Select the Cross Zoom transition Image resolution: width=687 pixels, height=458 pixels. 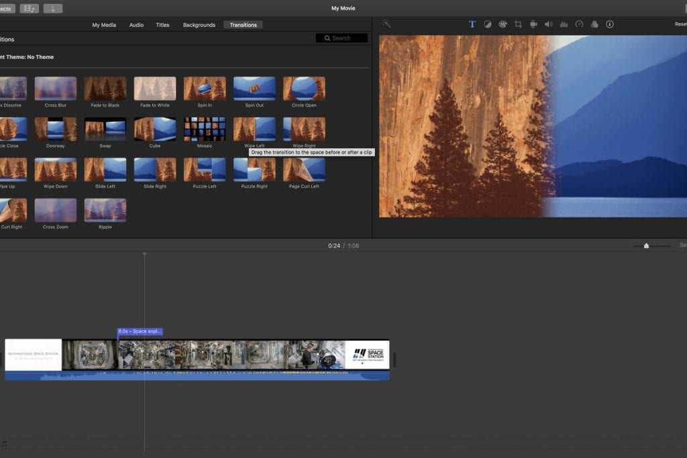(56, 210)
